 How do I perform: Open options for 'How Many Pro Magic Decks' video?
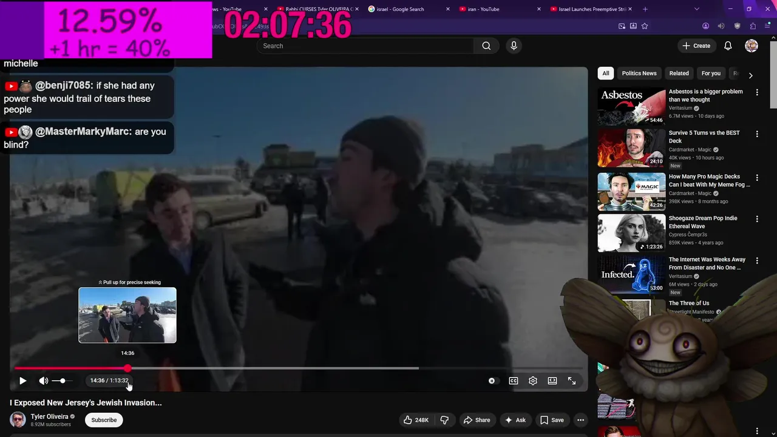click(757, 177)
